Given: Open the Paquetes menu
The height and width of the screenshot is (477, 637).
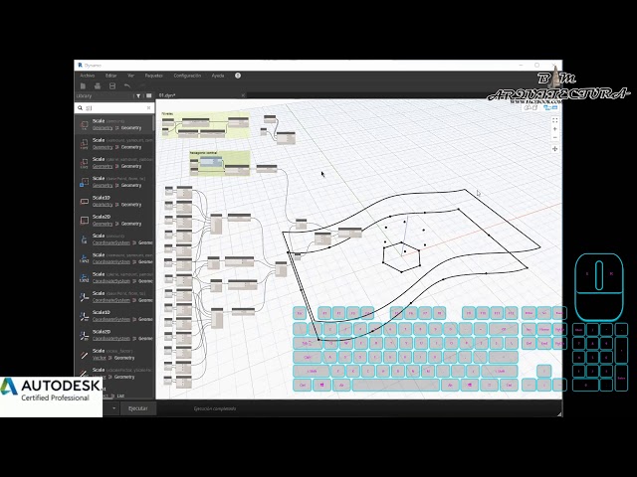Looking at the screenshot, I should point(154,76).
